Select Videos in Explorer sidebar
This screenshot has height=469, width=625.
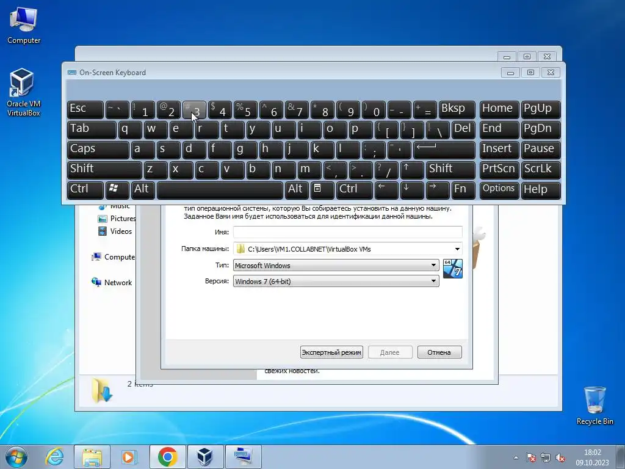115,231
